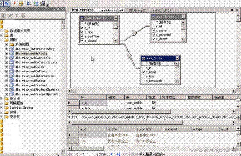Click the filter icon in Object Explorer toolbar
The image size is (241, 156).
(x=16, y=15)
